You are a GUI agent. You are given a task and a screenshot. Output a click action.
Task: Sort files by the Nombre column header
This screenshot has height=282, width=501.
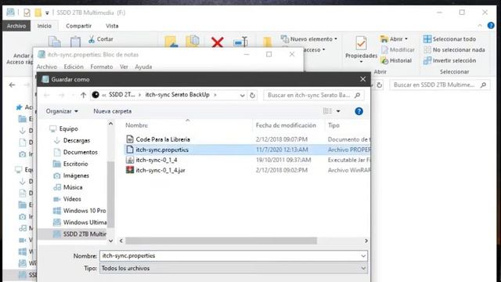136,125
